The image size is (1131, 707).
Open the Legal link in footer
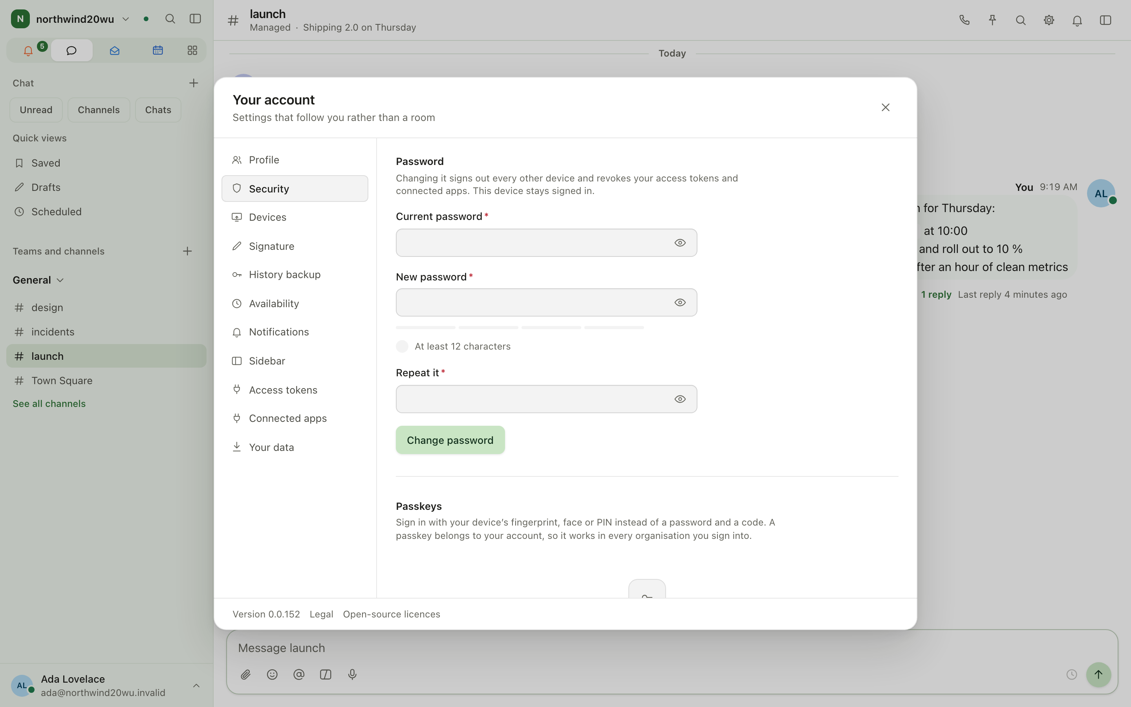tap(321, 614)
